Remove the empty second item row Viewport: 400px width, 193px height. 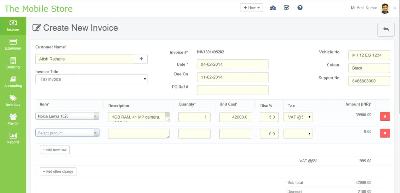click(385, 133)
